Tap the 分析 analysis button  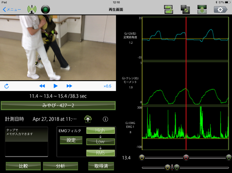tap(61, 166)
